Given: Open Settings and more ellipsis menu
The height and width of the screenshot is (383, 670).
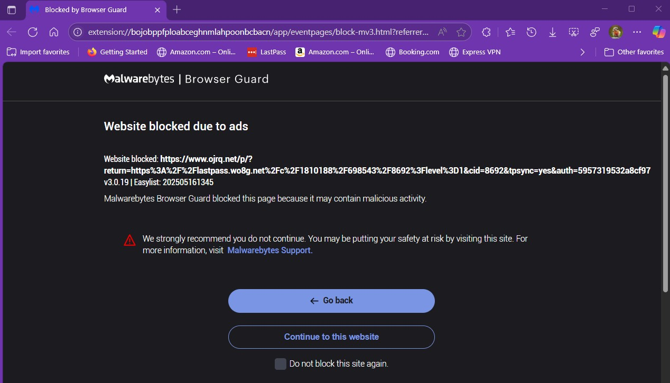Looking at the screenshot, I should click(637, 32).
